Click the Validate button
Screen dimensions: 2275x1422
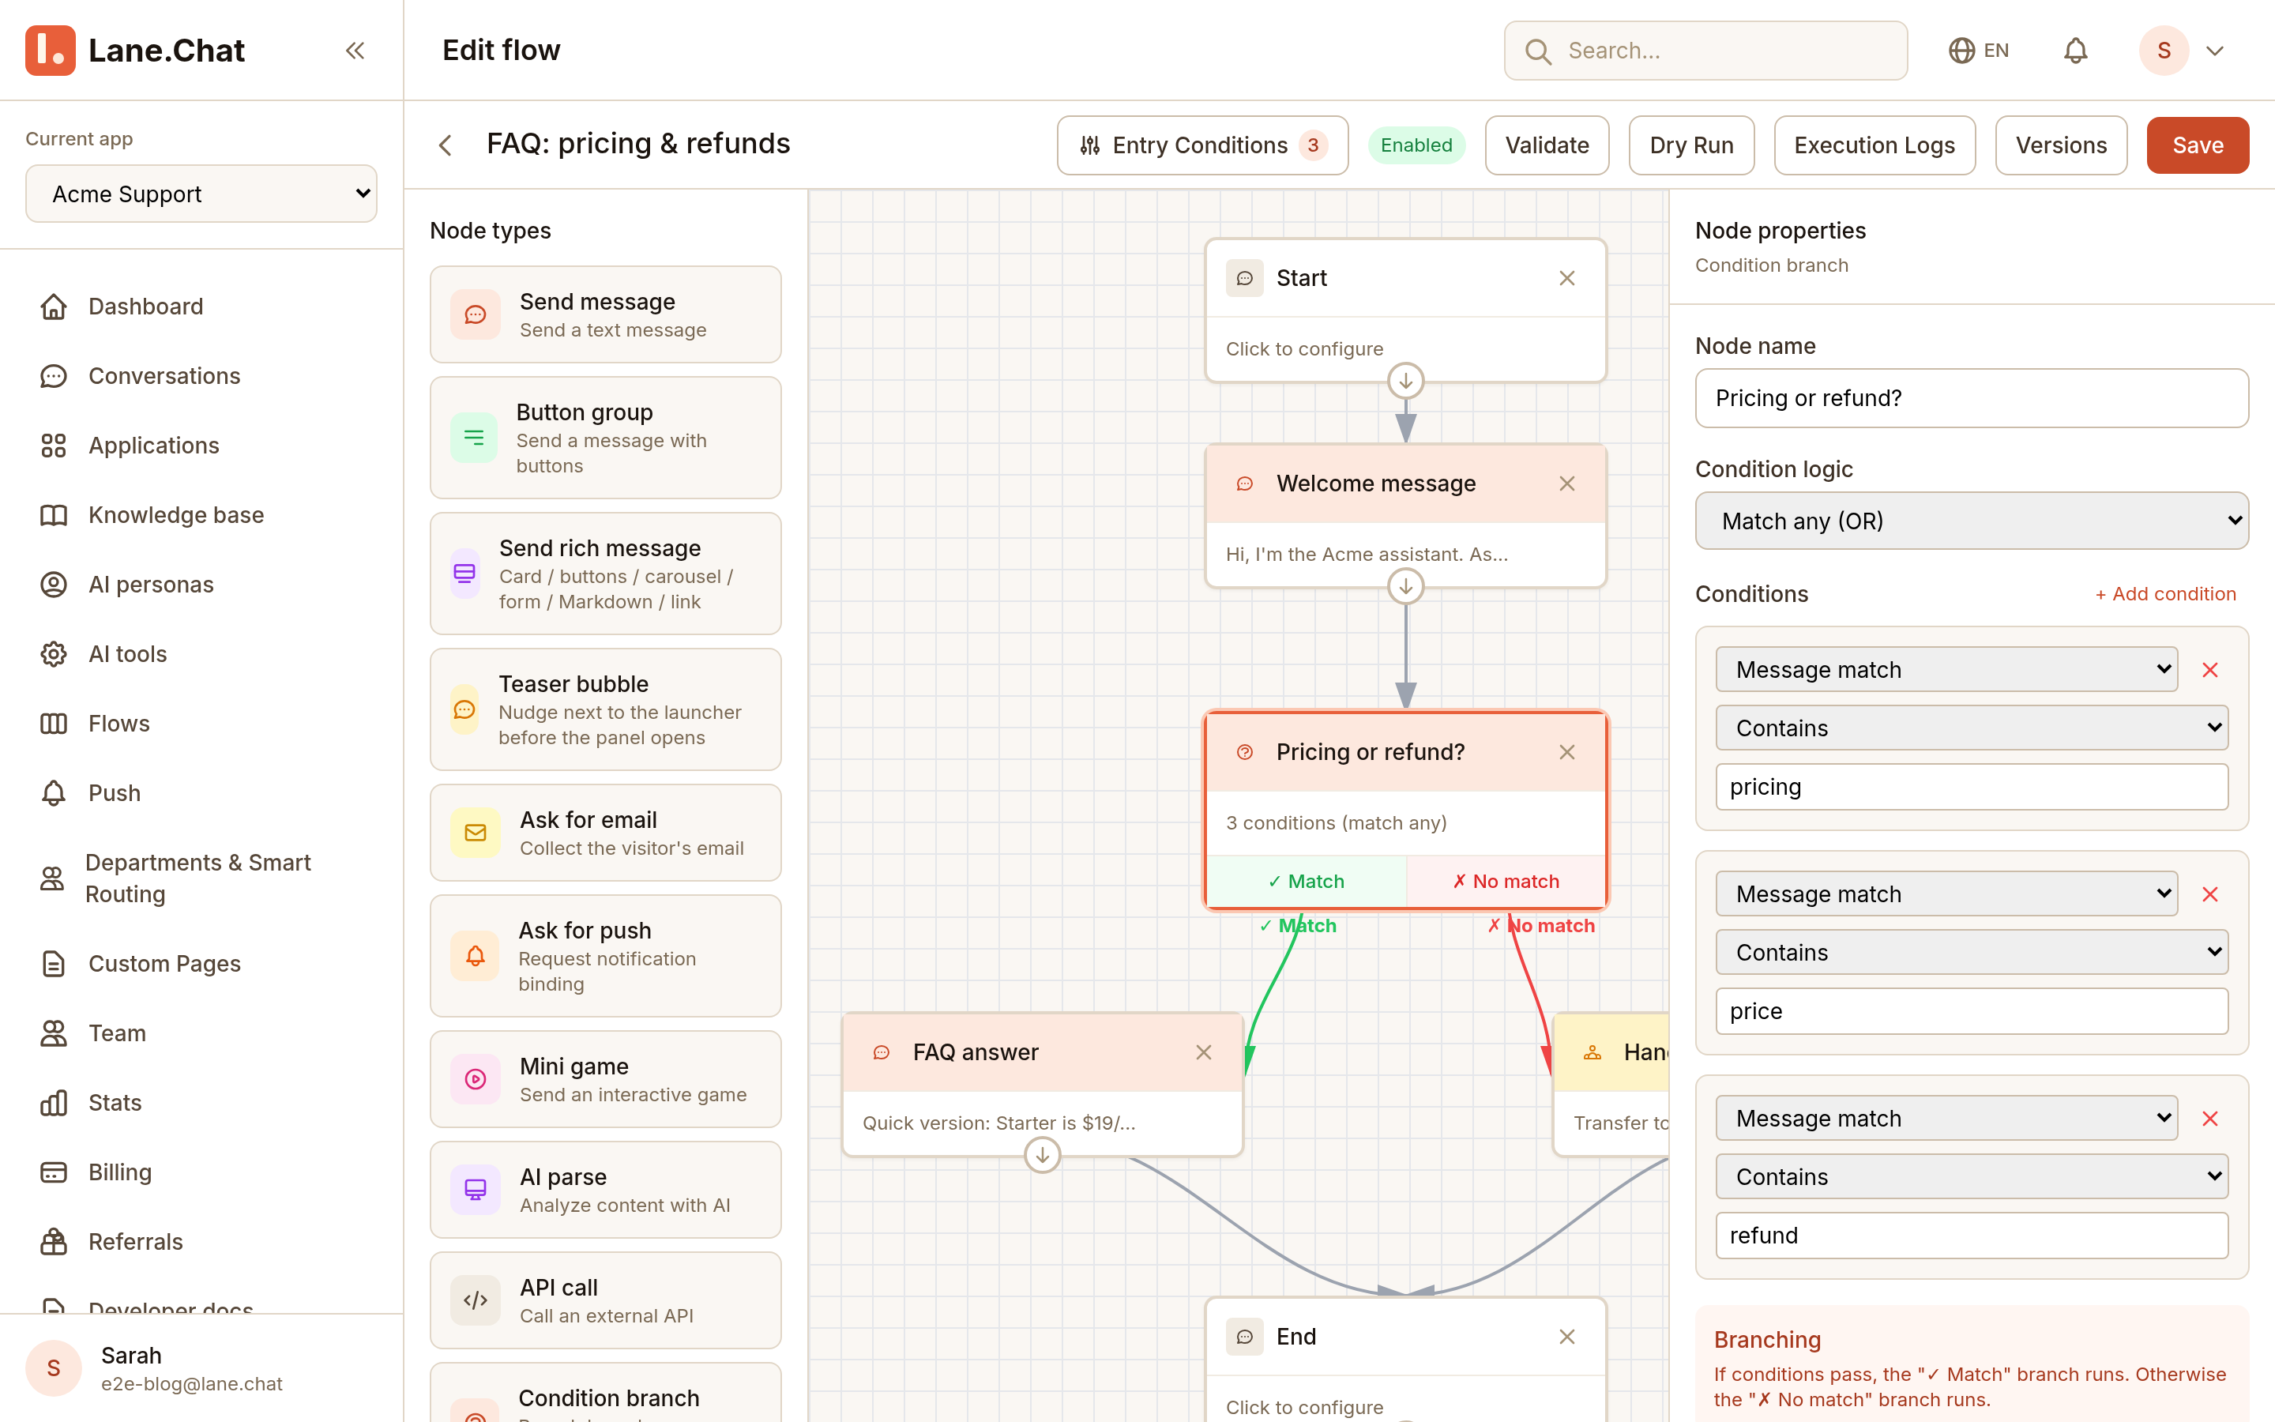(x=1547, y=146)
